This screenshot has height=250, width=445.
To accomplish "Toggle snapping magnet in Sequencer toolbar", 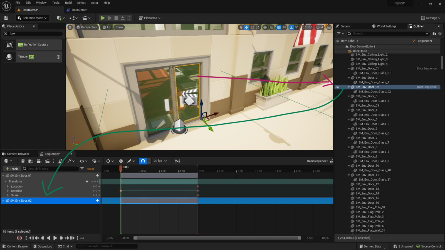I will coord(143,161).
